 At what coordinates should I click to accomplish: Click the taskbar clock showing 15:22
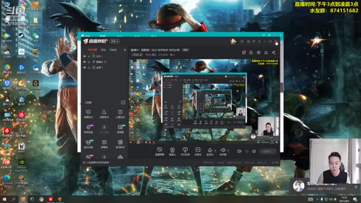(344, 199)
